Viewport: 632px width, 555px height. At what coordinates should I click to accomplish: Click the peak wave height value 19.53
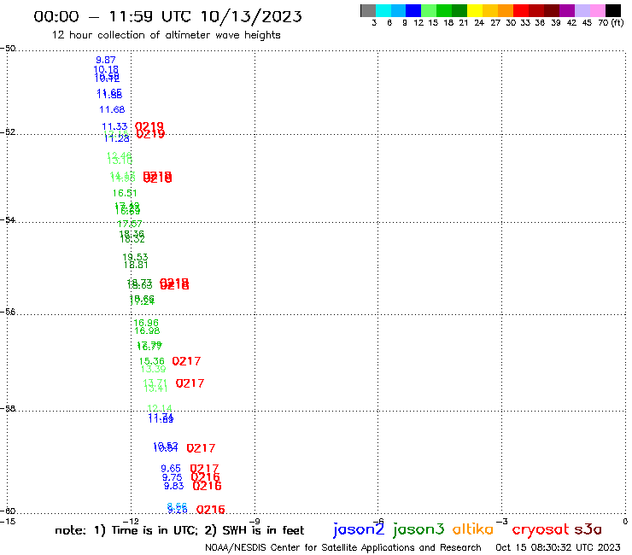coord(135,257)
